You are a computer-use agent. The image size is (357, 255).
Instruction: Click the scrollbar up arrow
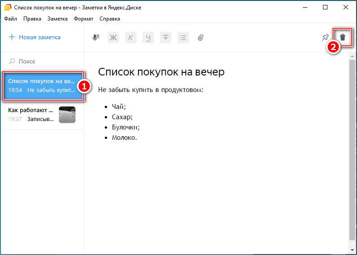click(x=352, y=56)
